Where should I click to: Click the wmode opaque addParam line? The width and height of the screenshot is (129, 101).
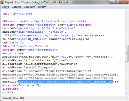pyautogui.click(x=29, y=68)
